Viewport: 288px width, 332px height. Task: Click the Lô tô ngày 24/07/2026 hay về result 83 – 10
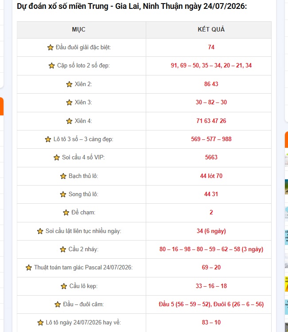pos(211,323)
